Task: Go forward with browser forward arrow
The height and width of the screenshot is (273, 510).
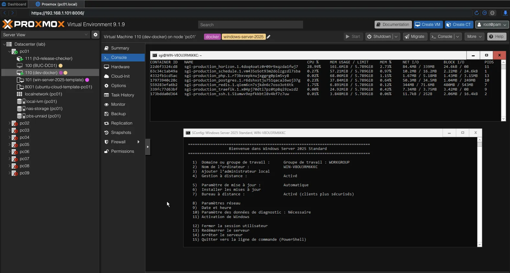Action: [13, 13]
